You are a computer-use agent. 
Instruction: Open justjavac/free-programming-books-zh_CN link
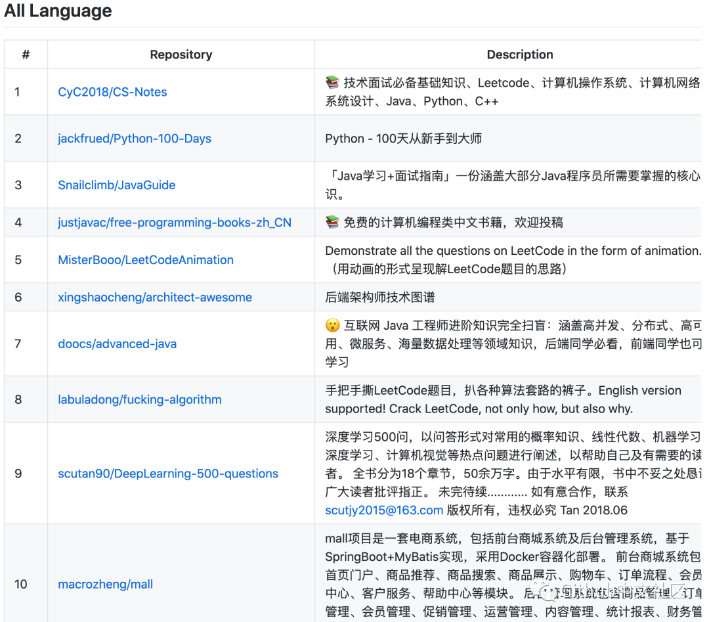click(x=175, y=223)
